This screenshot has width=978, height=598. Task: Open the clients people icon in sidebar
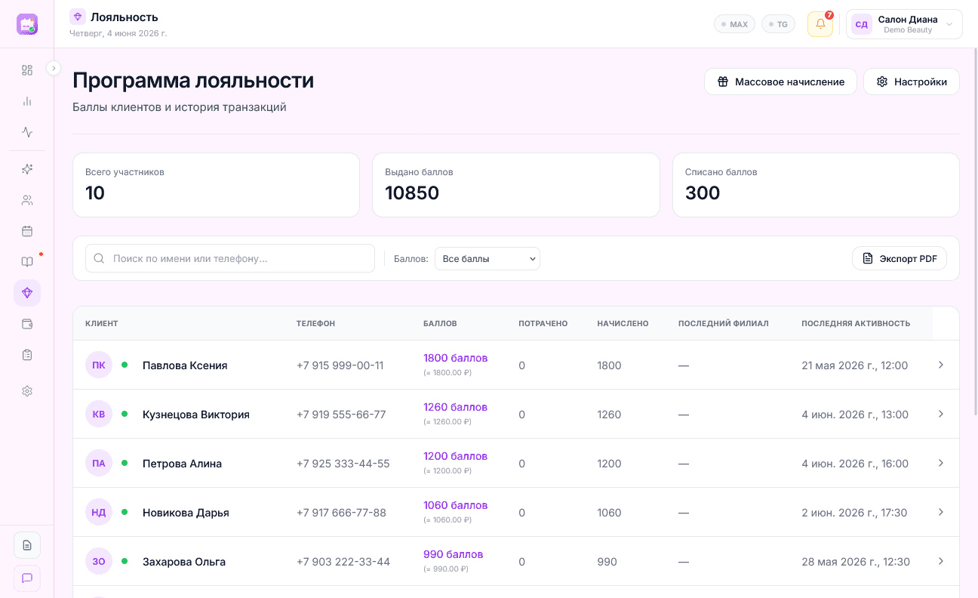(x=27, y=200)
